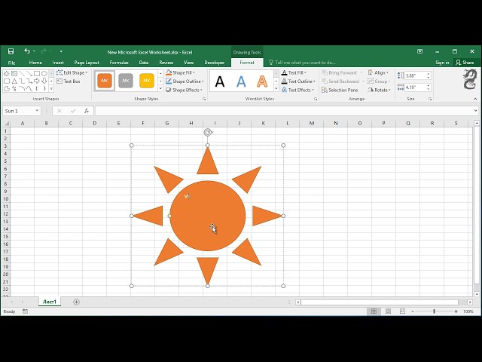The height and width of the screenshot is (362, 482).
Task: Select the Rounded Rectangle shape
Action: [x=7, y=81]
